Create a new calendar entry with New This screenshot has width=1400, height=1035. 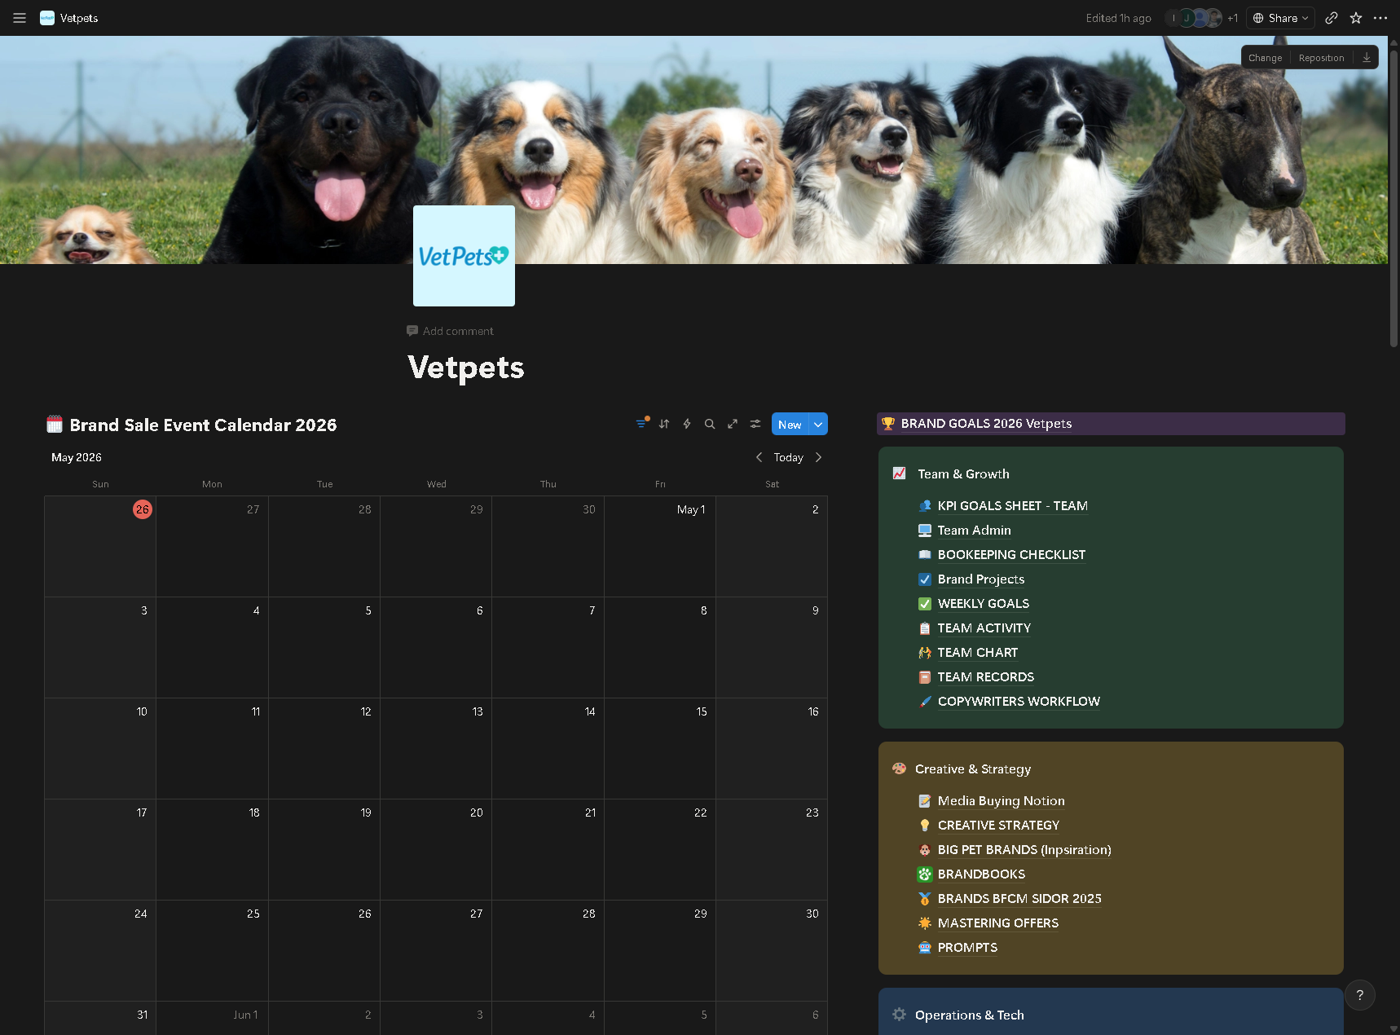(790, 425)
